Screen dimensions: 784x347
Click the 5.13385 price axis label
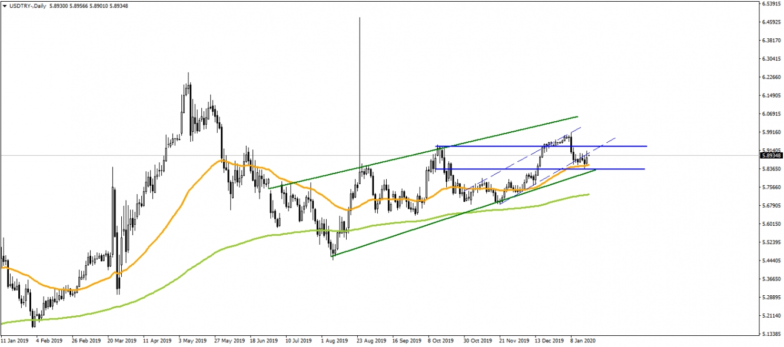tap(771, 335)
